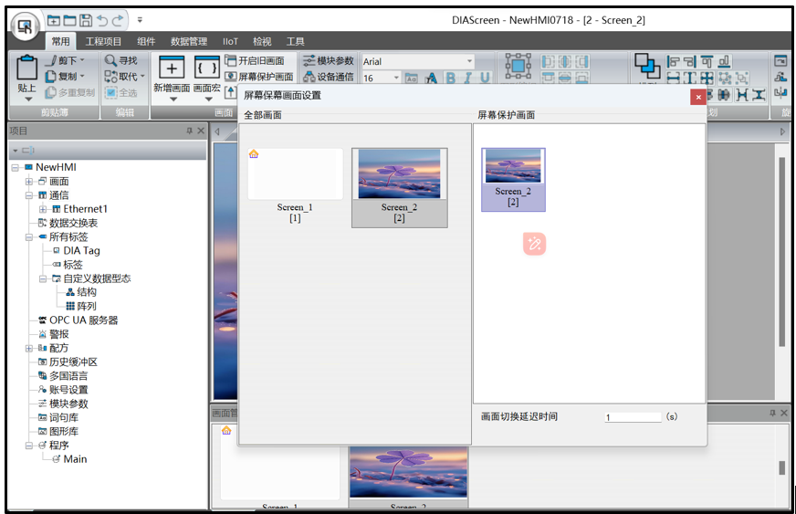Click the New Screen (新增画面) icon
The width and height of the screenshot is (796, 514).
pyautogui.click(x=172, y=68)
